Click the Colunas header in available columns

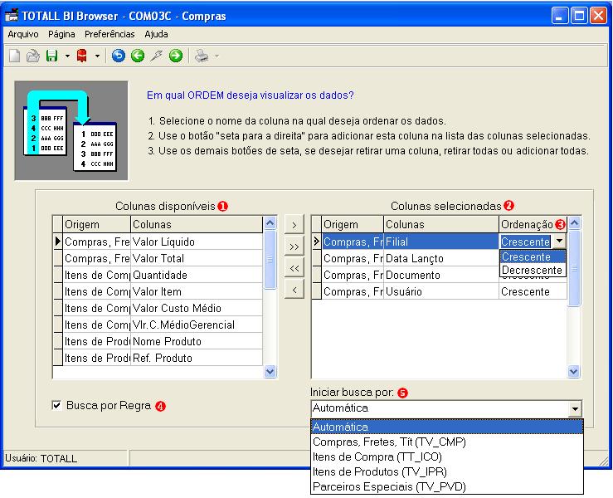197,225
